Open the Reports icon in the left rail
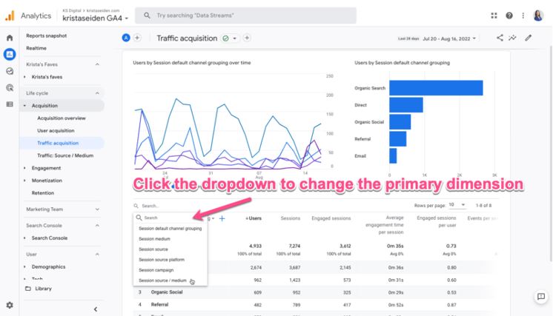The height and width of the screenshot is (316, 553). (x=10, y=54)
